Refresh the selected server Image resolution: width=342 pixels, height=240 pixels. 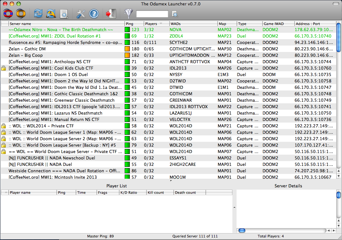pos(38,13)
